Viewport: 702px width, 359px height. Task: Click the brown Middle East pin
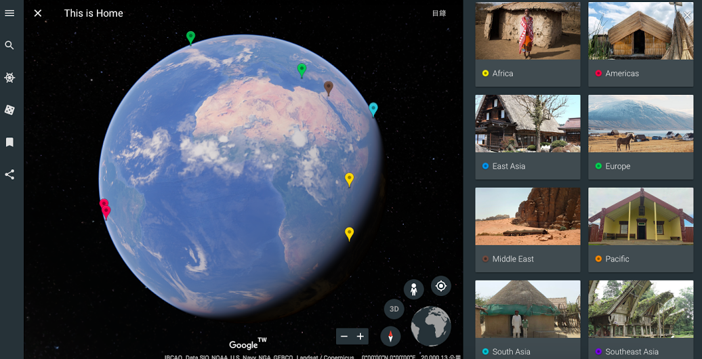[329, 88]
